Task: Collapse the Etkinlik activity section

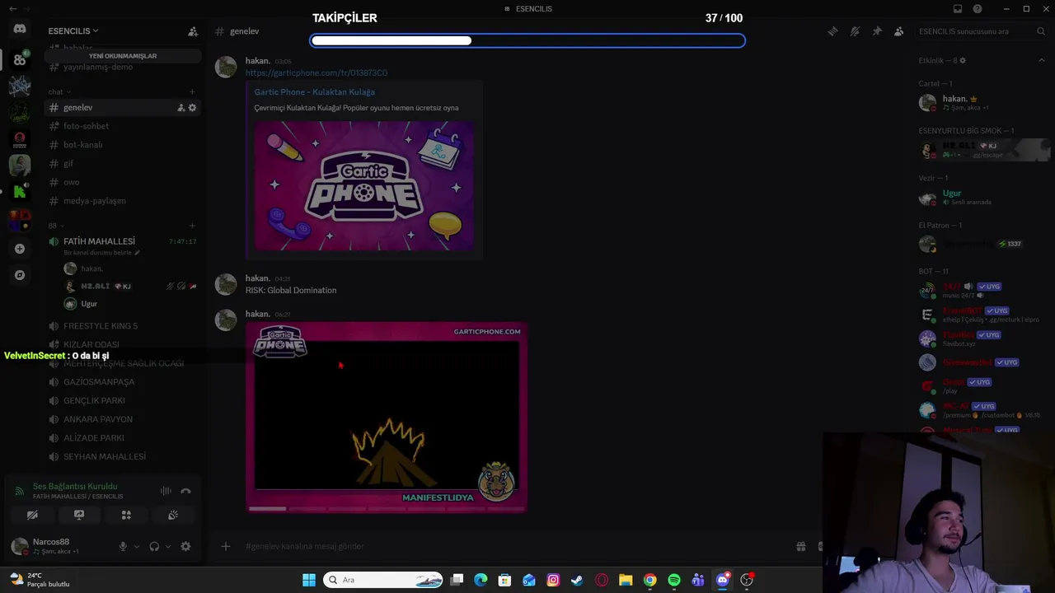Action: click(1041, 60)
